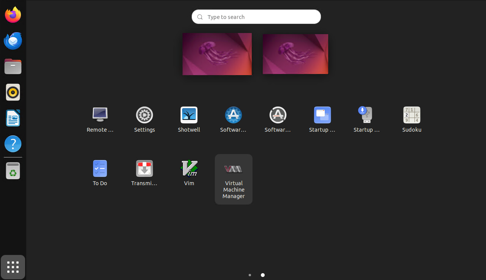The image size is (486, 280).
Task: Launch Firefox from the dock
Action: (13, 14)
